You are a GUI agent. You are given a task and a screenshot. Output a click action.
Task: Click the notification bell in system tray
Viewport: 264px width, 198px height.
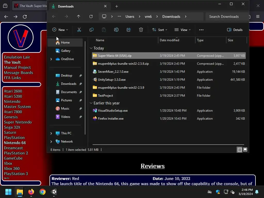pos(257,192)
